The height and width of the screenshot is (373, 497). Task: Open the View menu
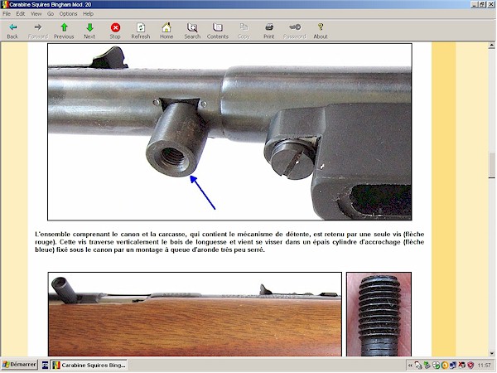tap(36, 13)
